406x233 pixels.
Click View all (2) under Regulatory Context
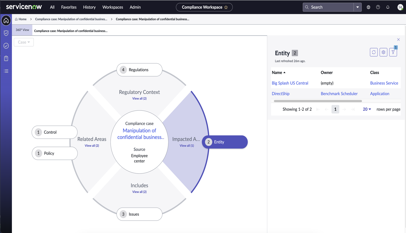139,99
